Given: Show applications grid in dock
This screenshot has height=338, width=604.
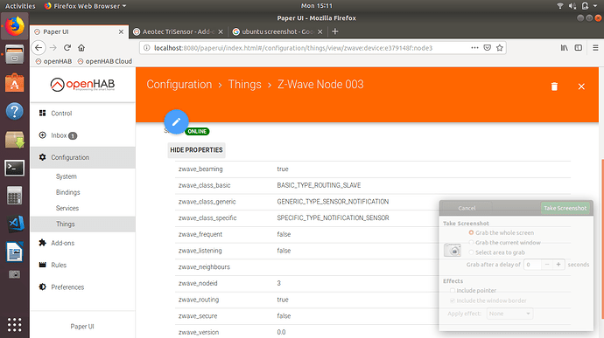Looking at the screenshot, I should tap(15, 325).
